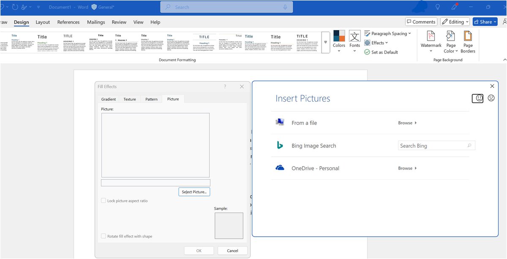Browse pictures From a file
Image resolution: width=507 pixels, height=259 pixels.
point(407,123)
